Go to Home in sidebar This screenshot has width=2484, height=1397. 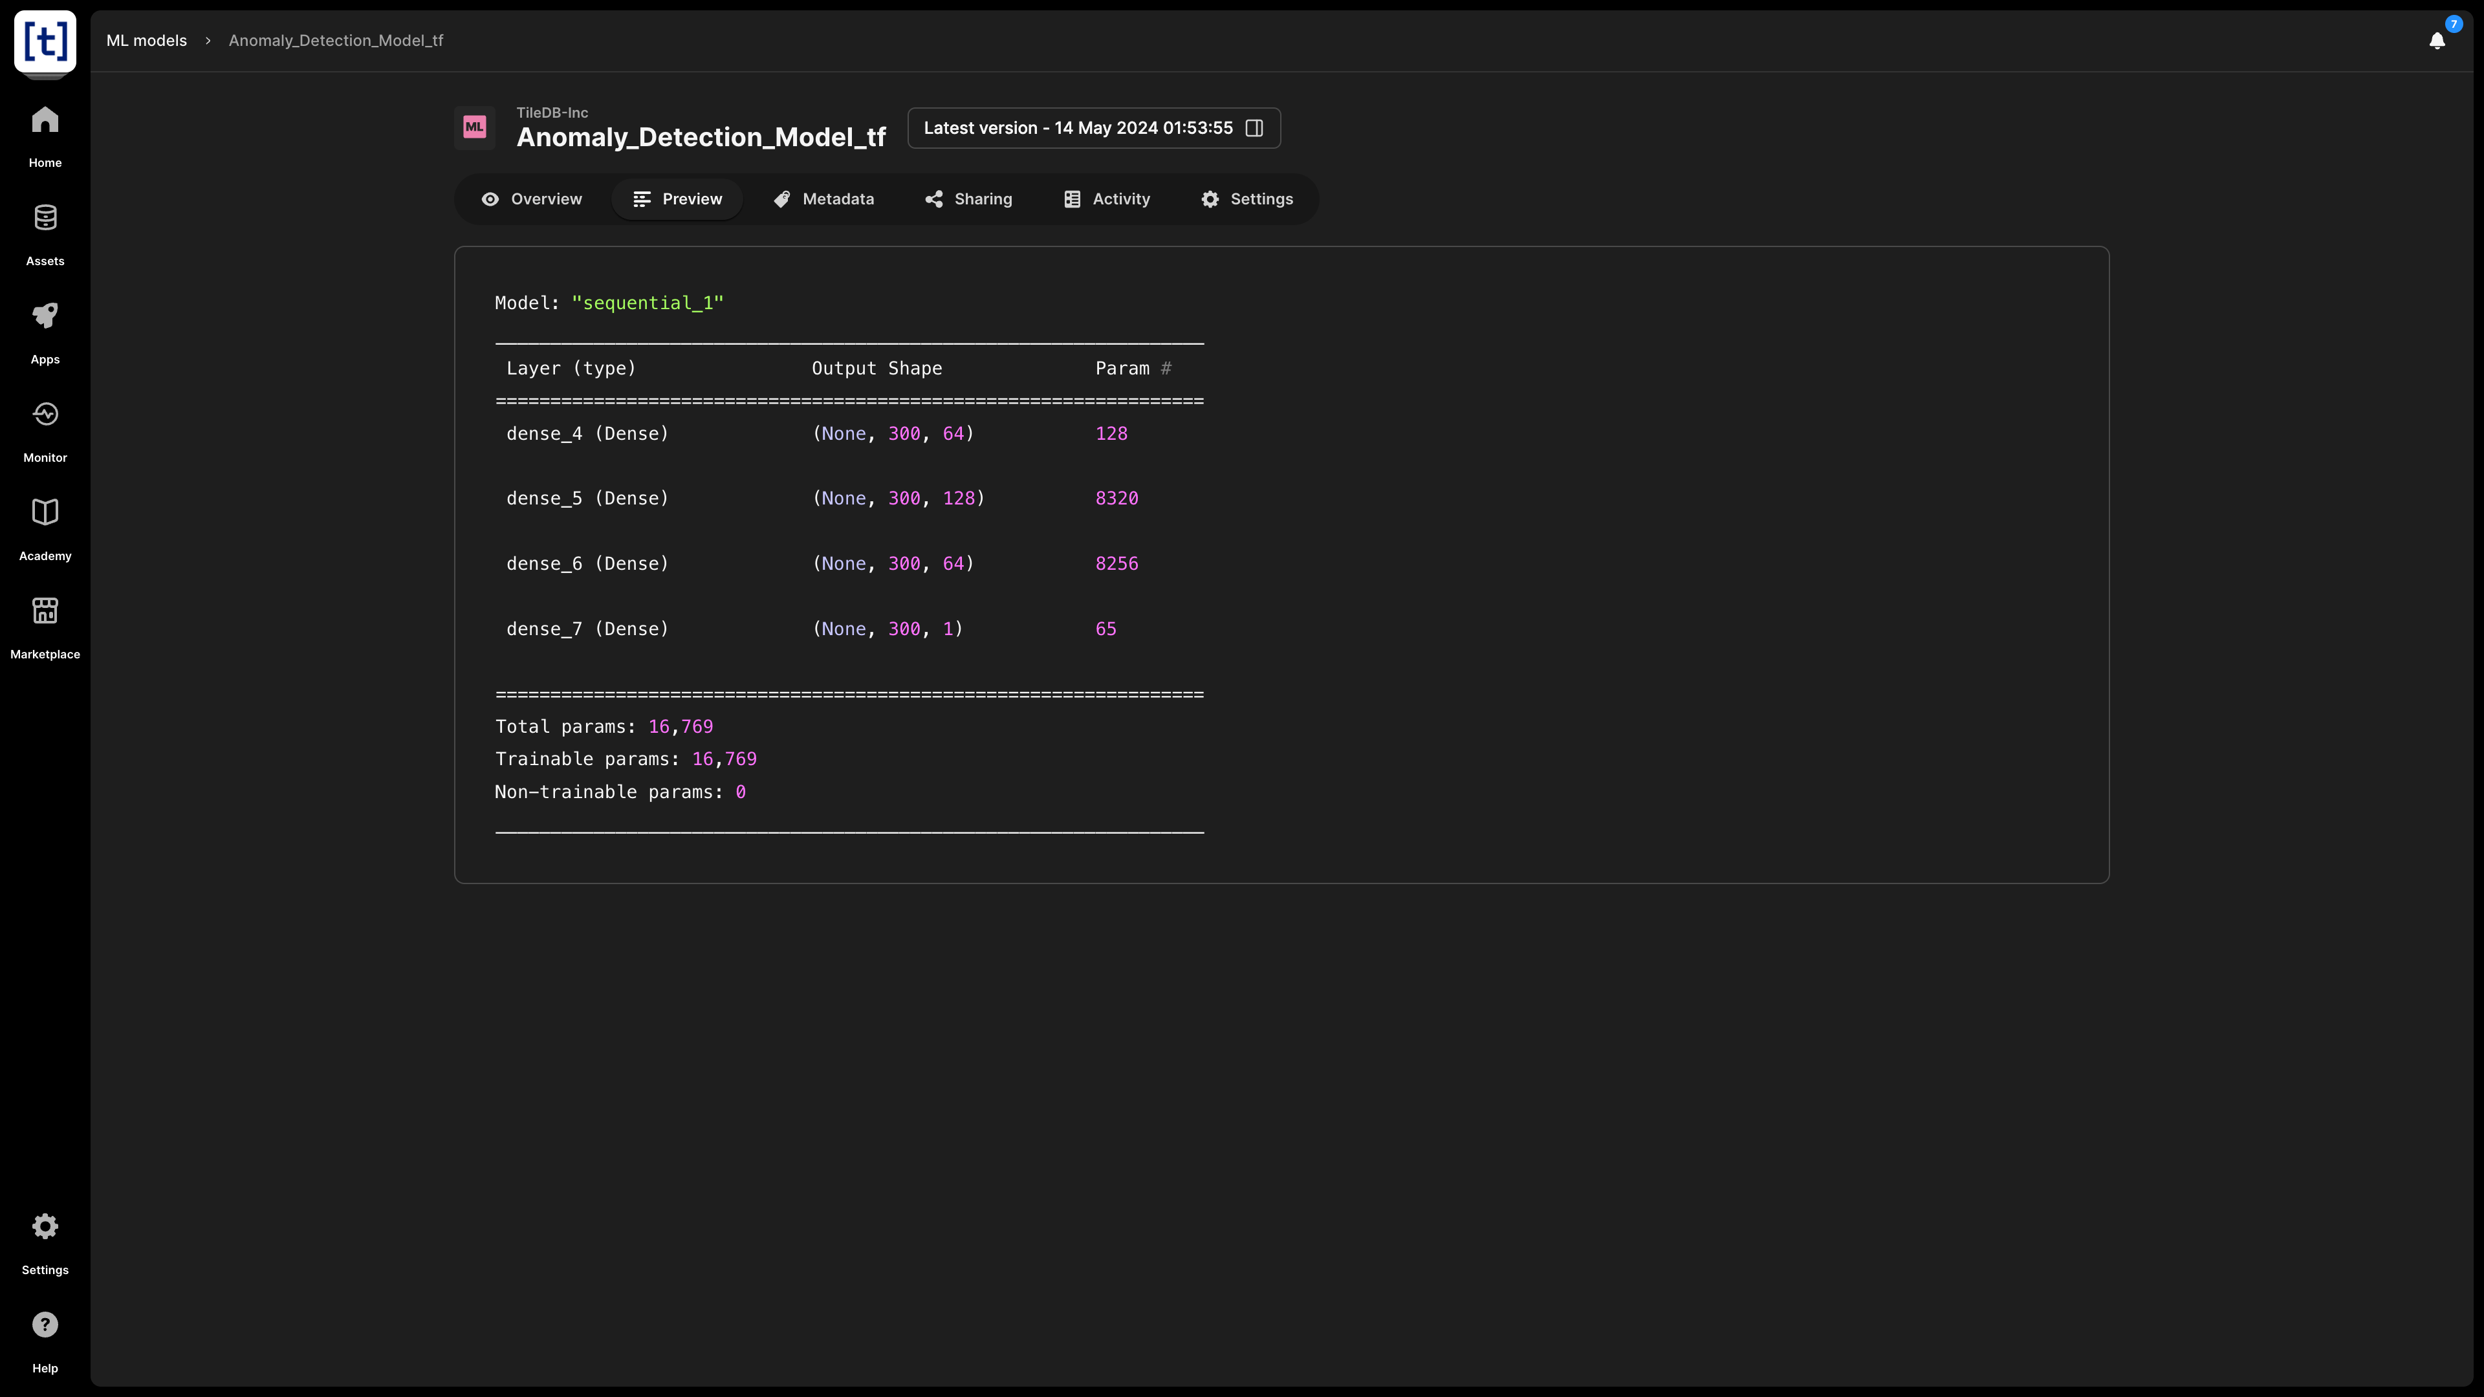pyautogui.click(x=45, y=135)
